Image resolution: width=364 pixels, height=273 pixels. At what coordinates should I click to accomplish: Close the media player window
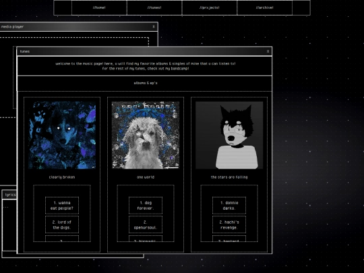pos(154,27)
